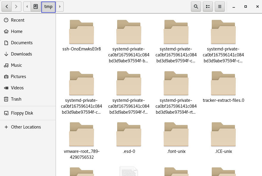Select the systemd-private folder ending in f-f...
Image resolution: width=262 pixels, height=176 pixels.
click(129, 83)
